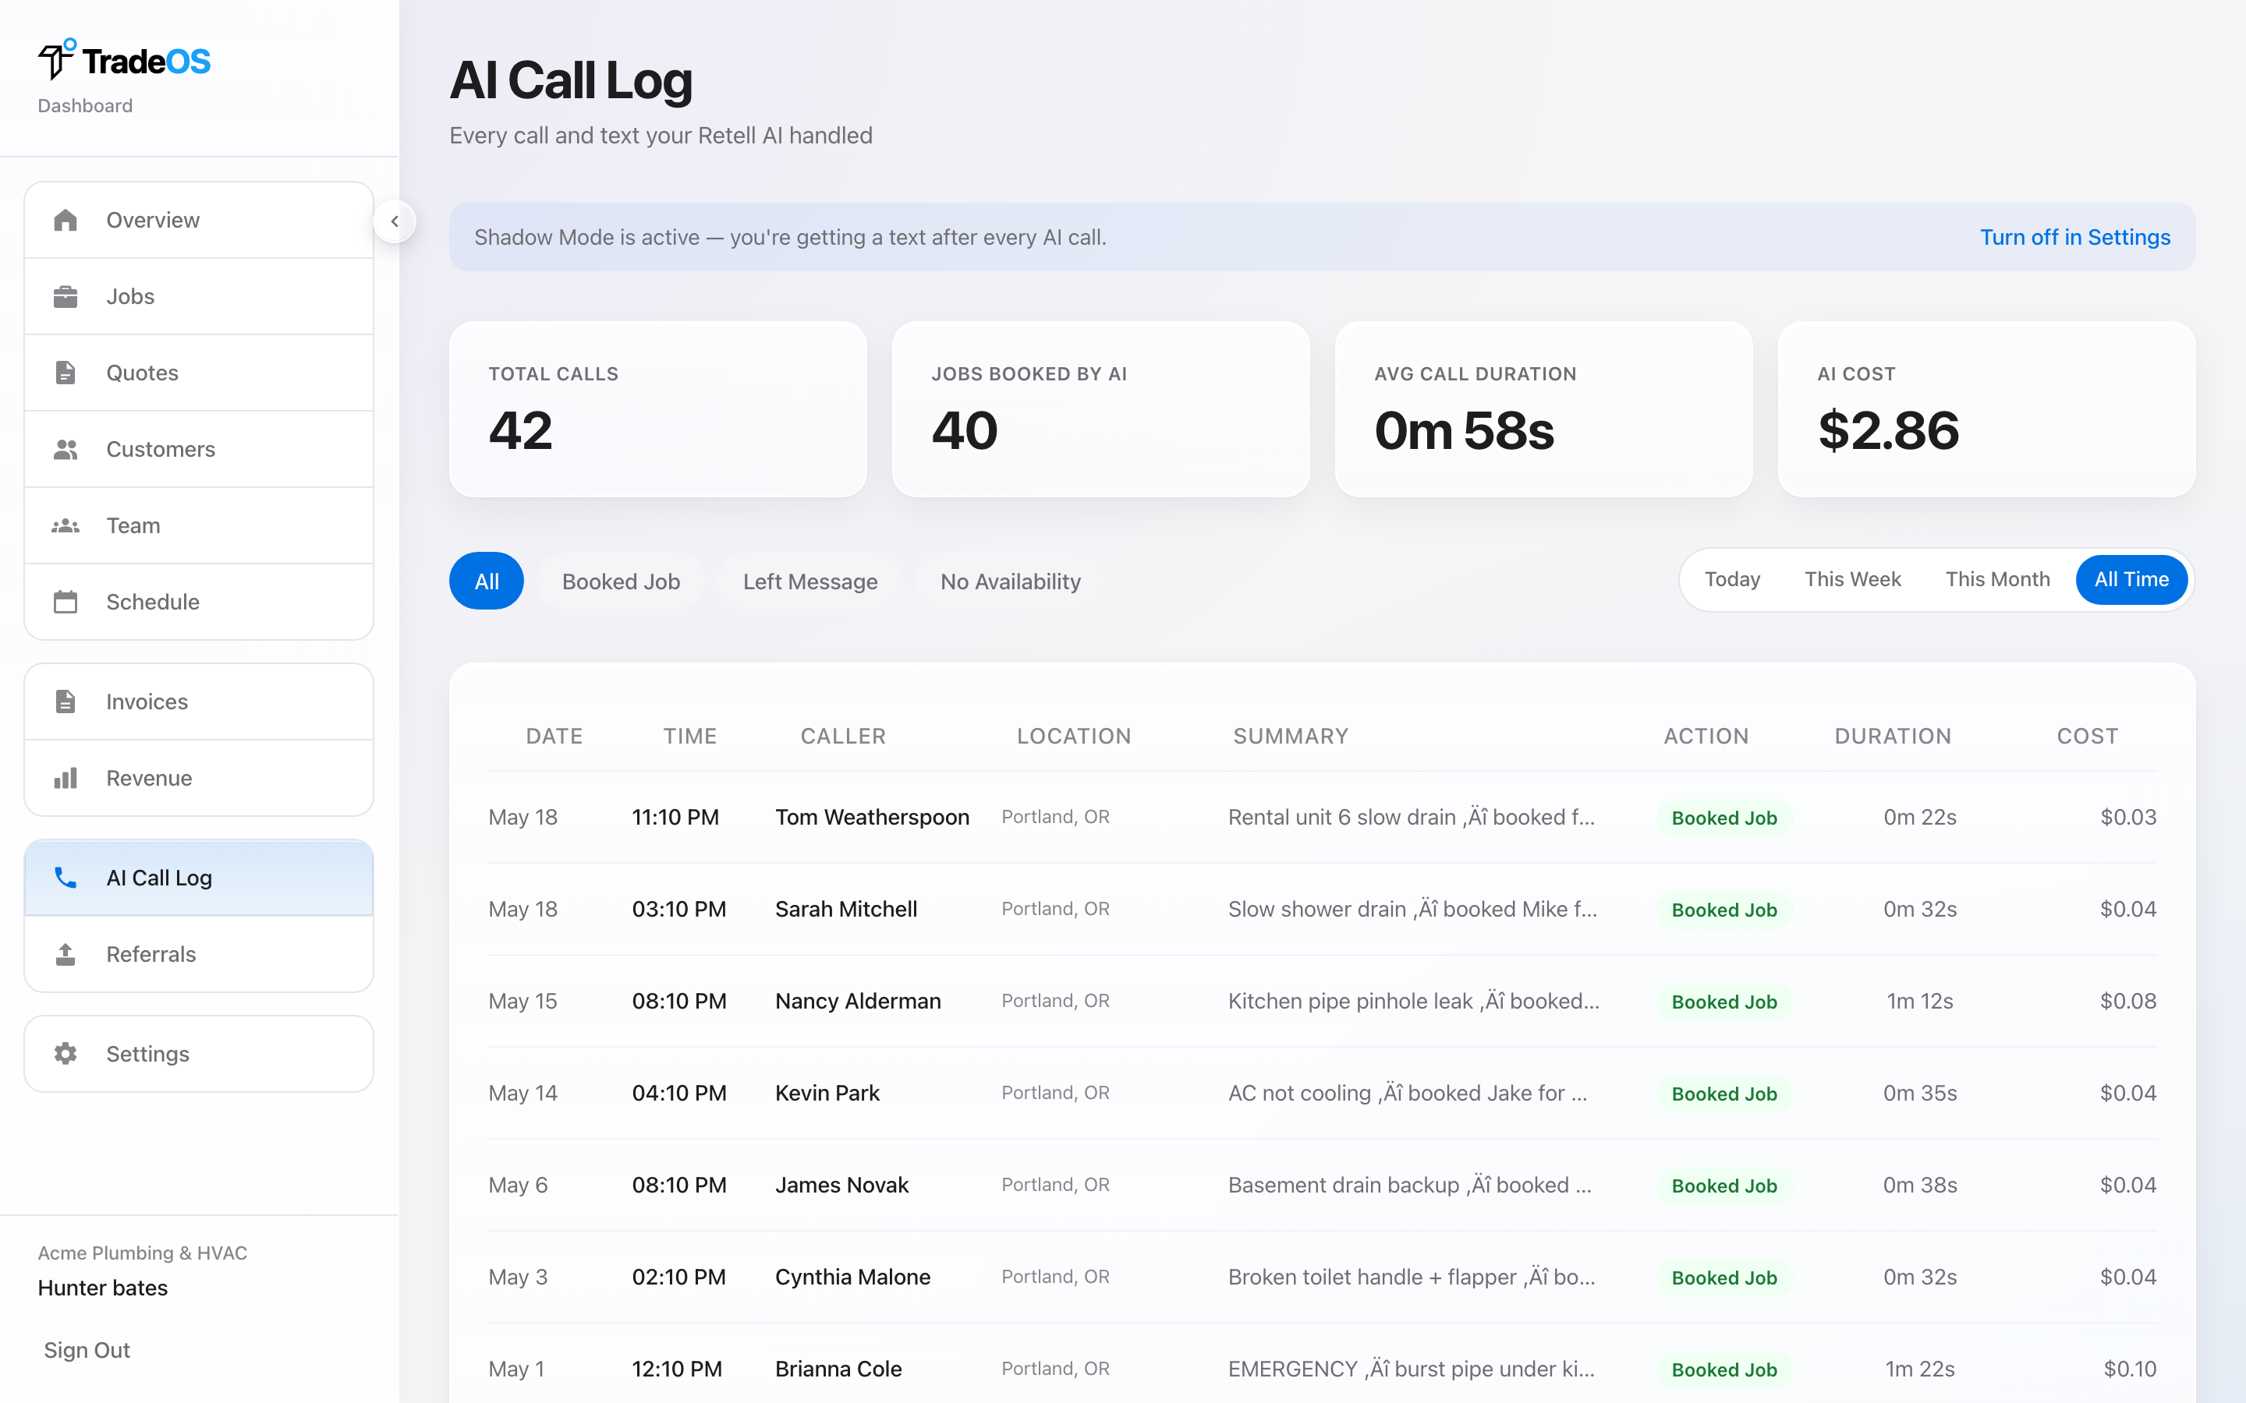Open Tom Weatherspoon's call row
2246x1403 pixels.
point(1322,818)
